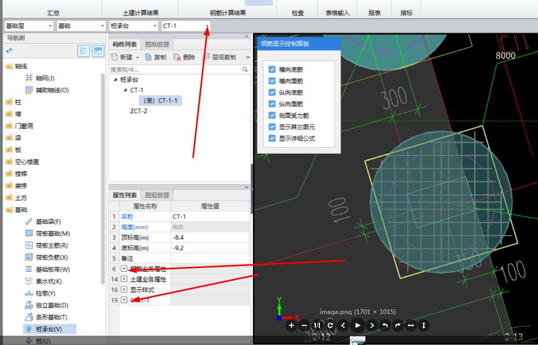Reset image viewer to 1:1 scale
The height and width of the screenshot is (345, 538).
tap(317, 325)
